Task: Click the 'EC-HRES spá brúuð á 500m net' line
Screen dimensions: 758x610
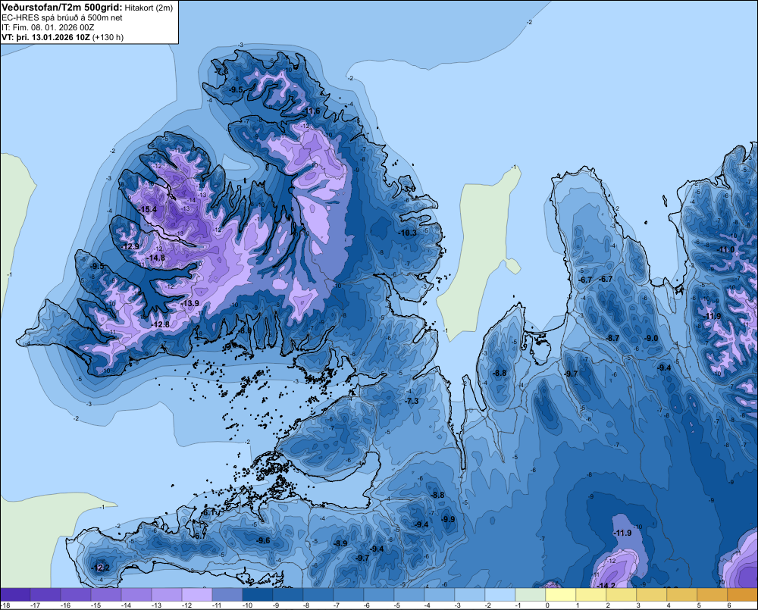Action: coord(62,18)
